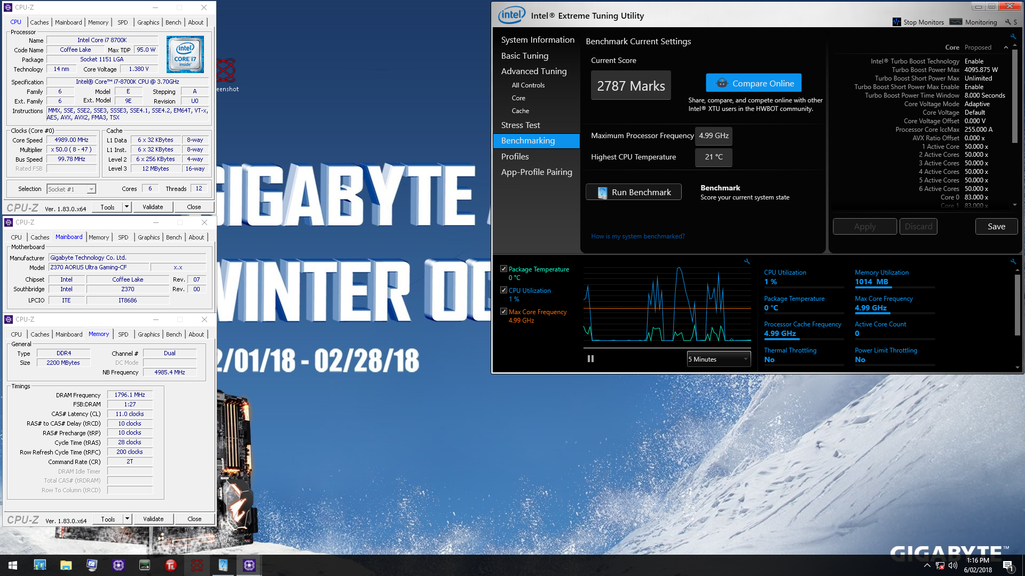Viewport: 1025px width, 576px height.
Task: Click the Discard button in XTU
Action: pyautogui.click(x=918, y=227)
